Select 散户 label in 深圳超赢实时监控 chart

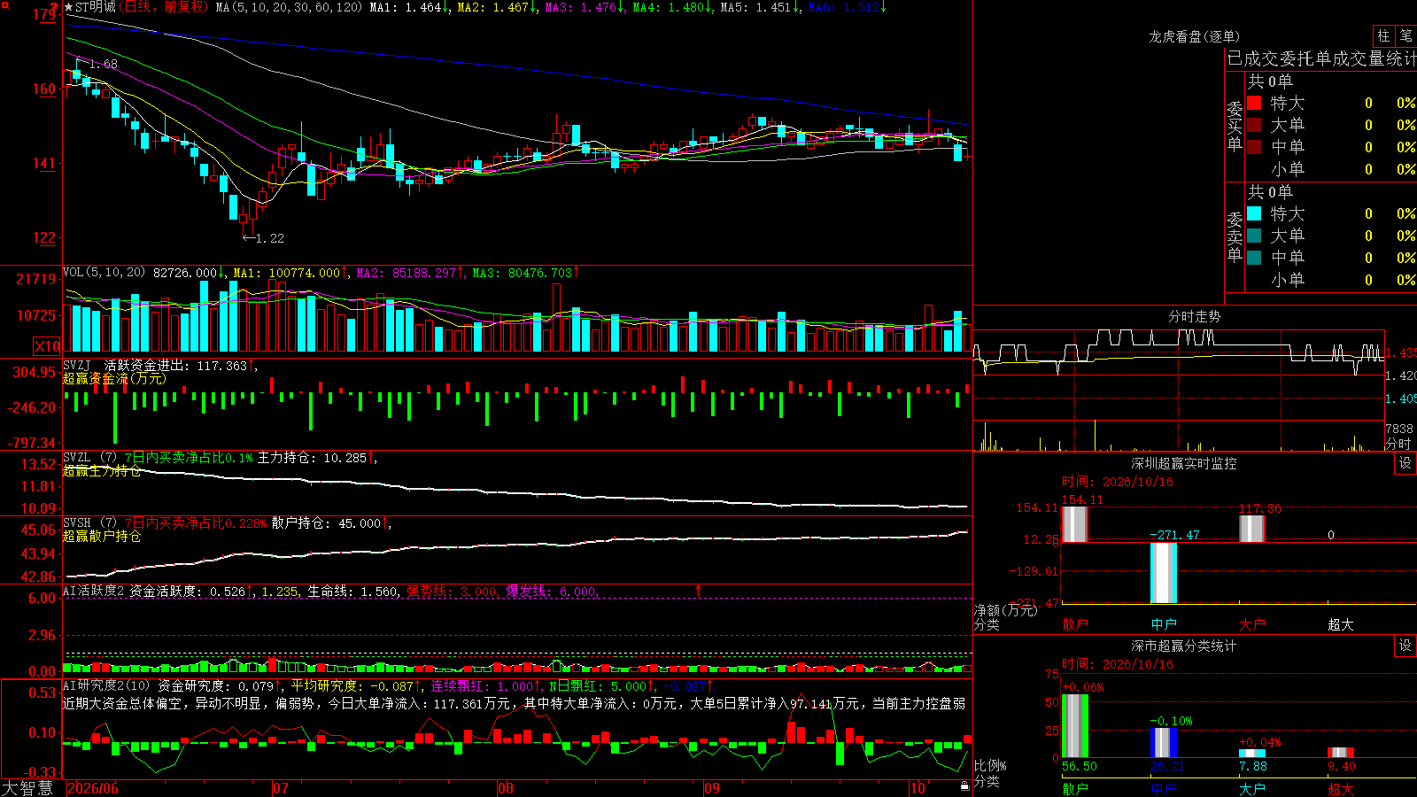click(1075, 624)
